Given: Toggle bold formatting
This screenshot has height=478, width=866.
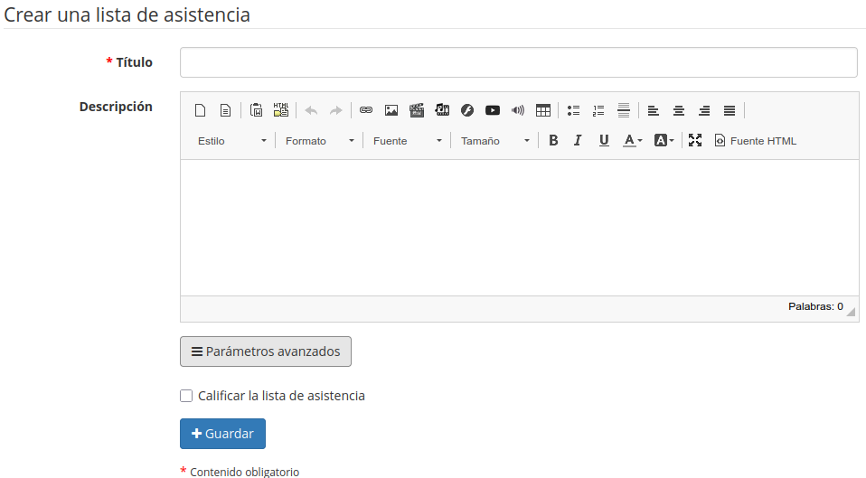Looking at the screenshot, I should (x=553, y=141).
